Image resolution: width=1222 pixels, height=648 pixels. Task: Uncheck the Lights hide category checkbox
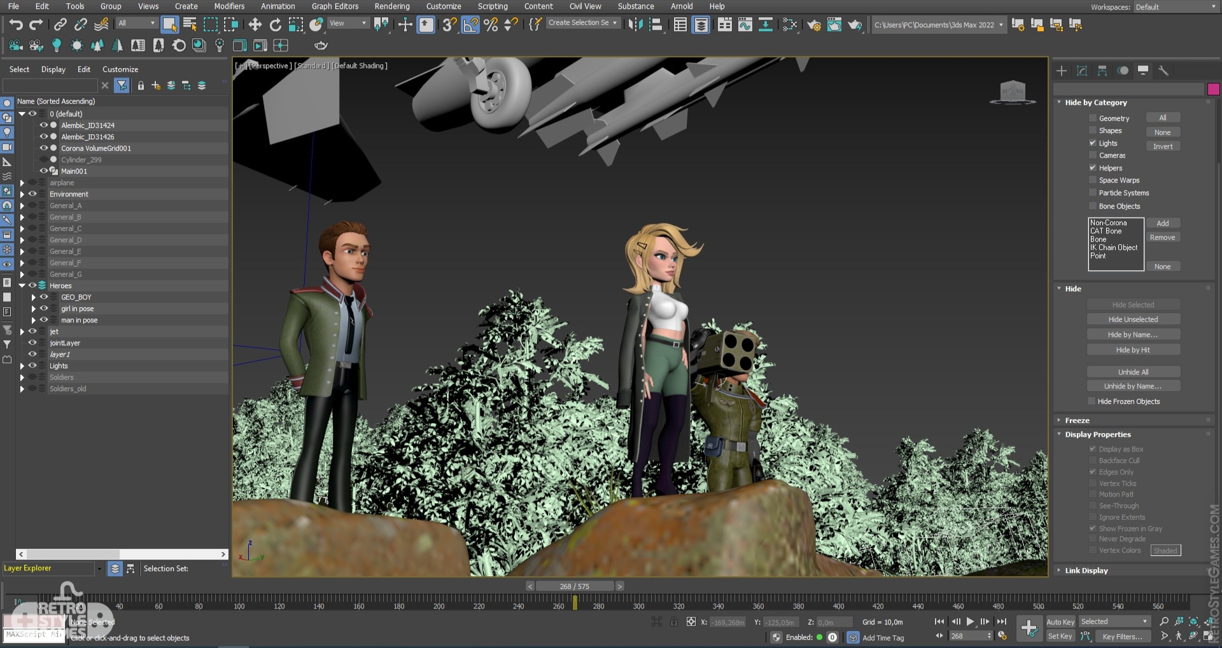pos(1093,143)
